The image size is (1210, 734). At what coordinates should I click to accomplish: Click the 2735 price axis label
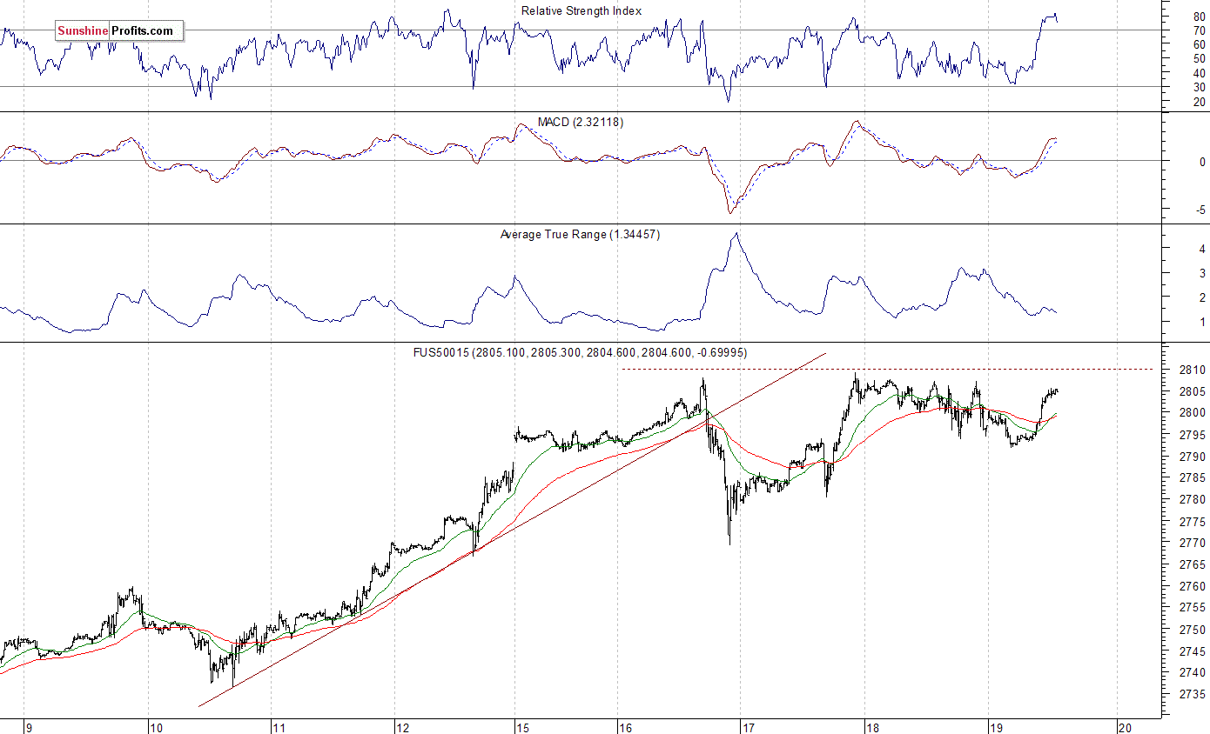coord(1193,695)
